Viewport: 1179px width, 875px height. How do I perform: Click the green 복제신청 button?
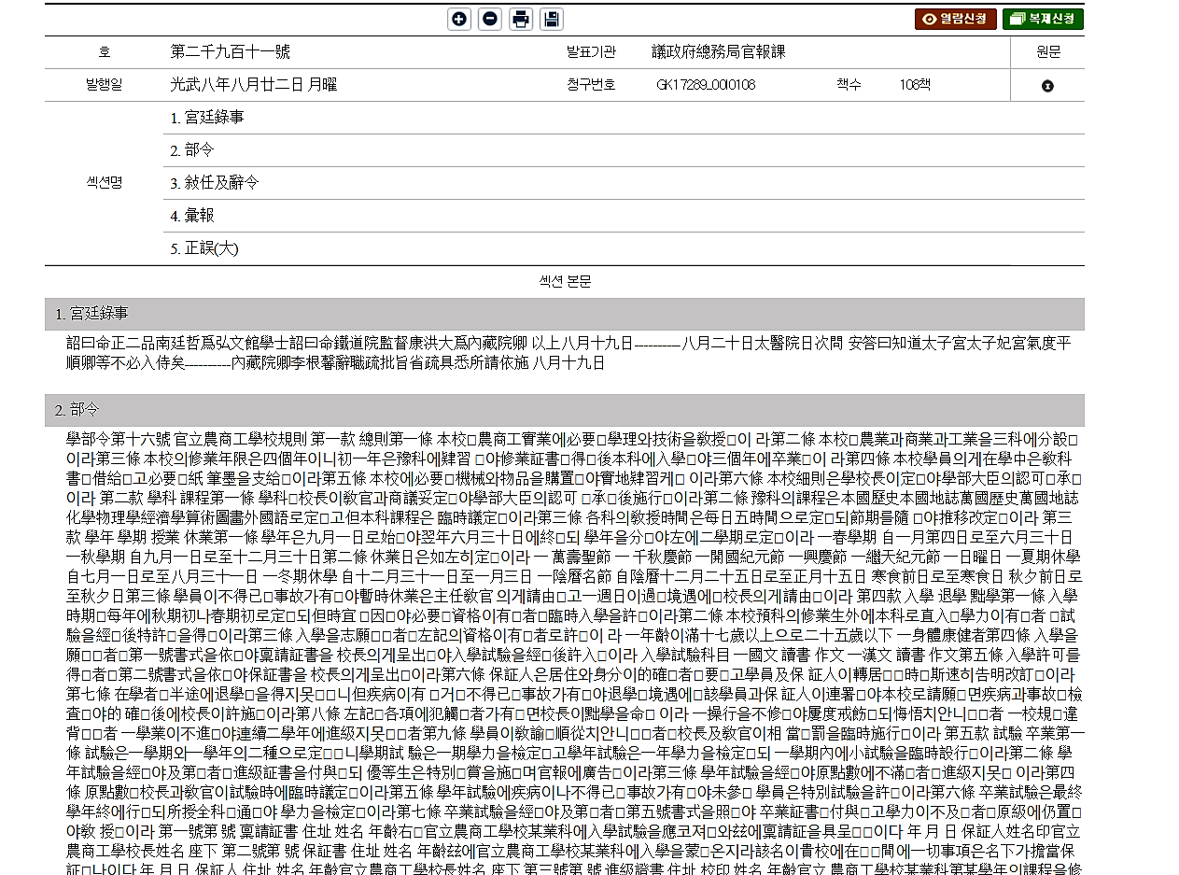click(1043, 19)
